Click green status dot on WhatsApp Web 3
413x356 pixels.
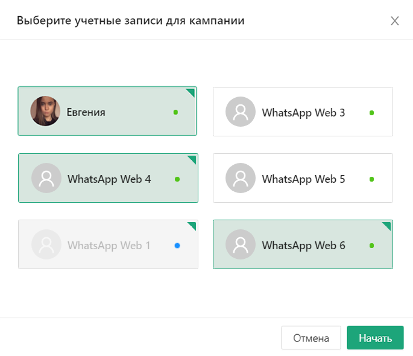pyautogui.click(x=371, y=113)
